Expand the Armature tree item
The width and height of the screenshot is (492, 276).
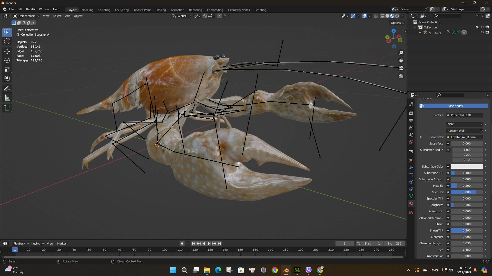420,32
